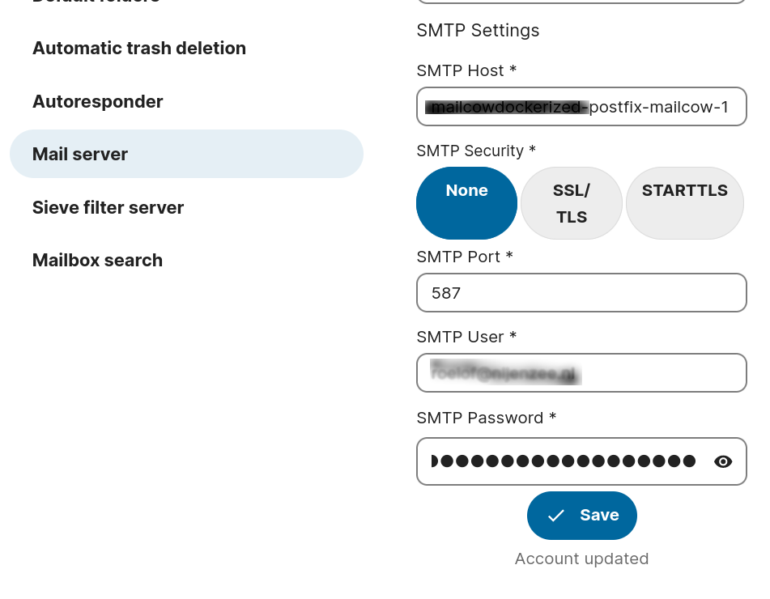
Task: Open the Autoresponder section
Action: (x=98, y=102)
